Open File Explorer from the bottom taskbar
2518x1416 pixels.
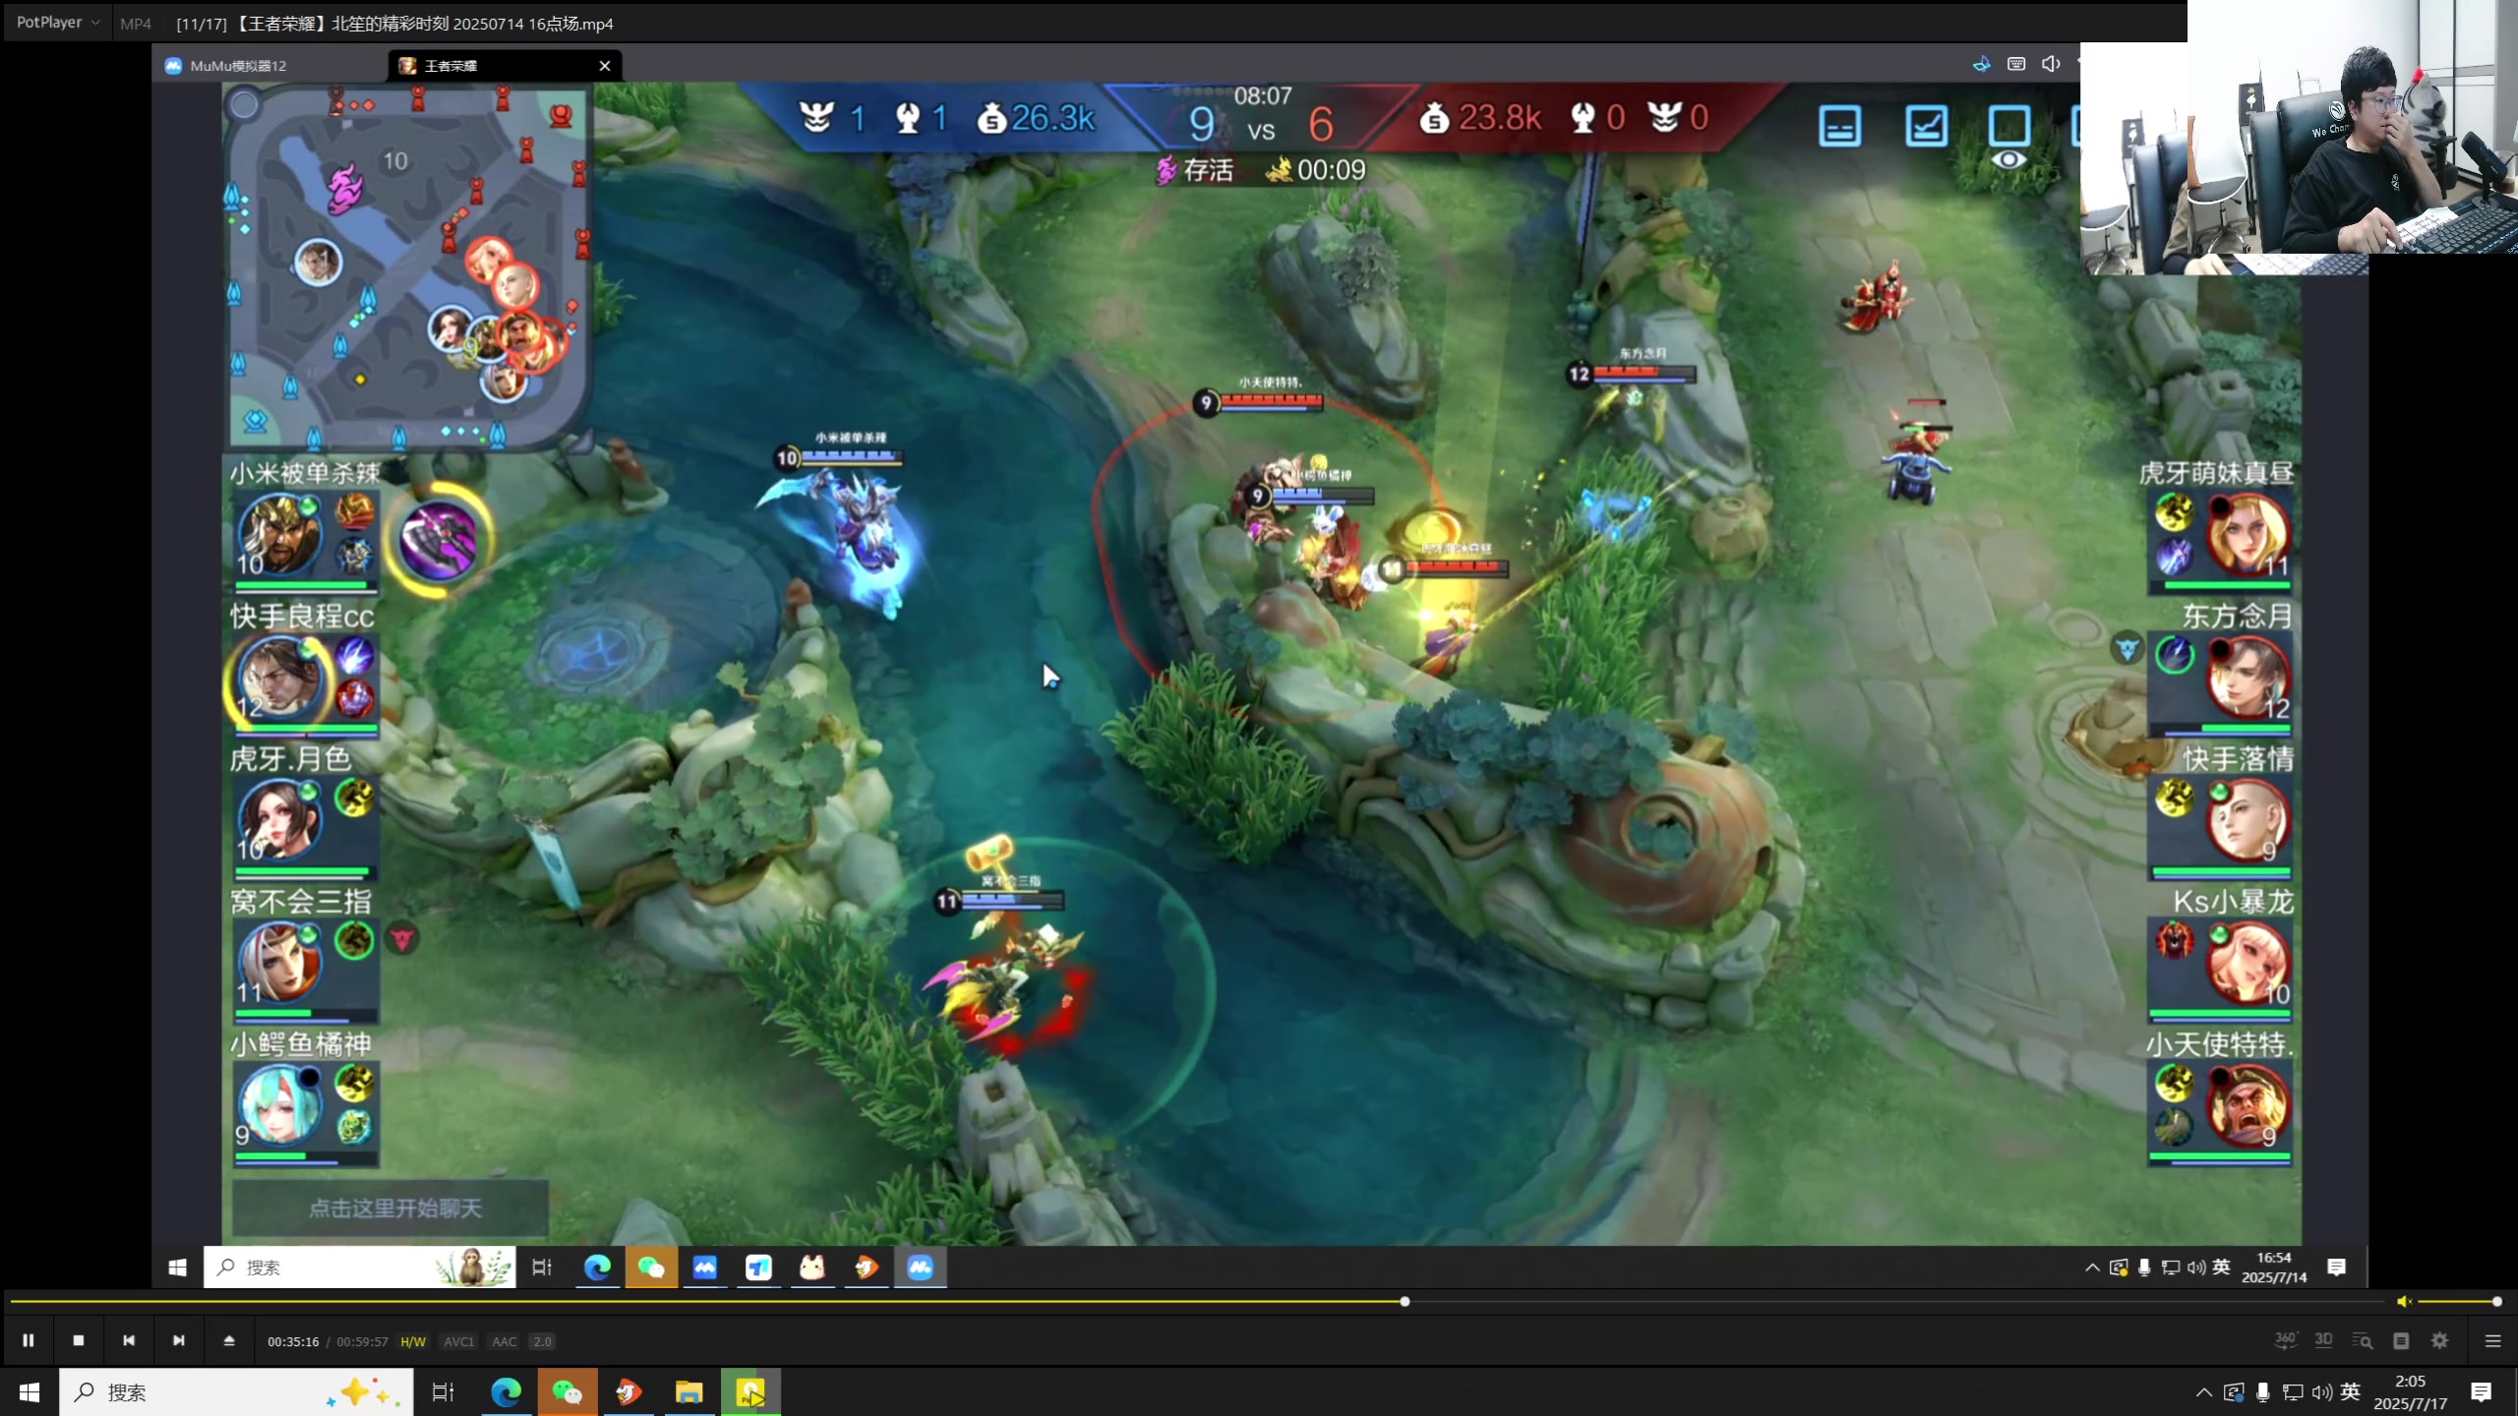click(x=689, y=1391)
